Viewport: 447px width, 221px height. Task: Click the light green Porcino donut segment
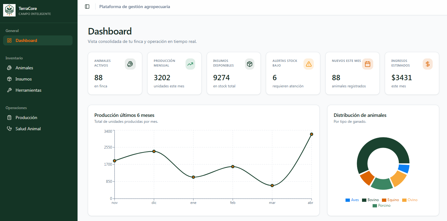click(382, 184)
